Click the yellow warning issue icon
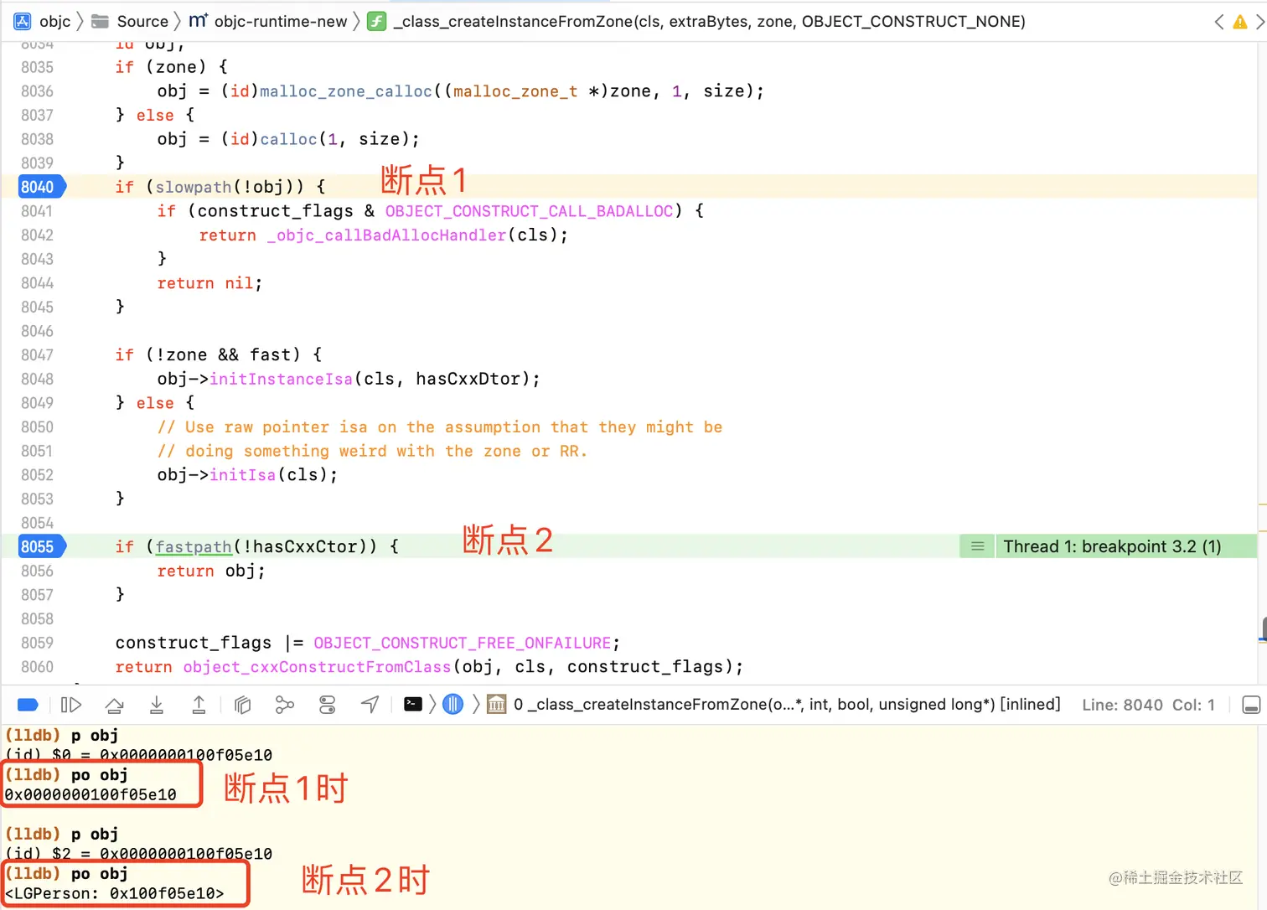This screenshot has height=910, width=1267. pos(1240,22)
